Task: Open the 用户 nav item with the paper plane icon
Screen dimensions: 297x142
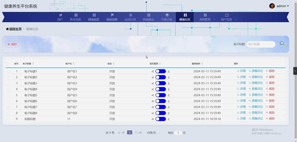Action: [x=60, y=17]
